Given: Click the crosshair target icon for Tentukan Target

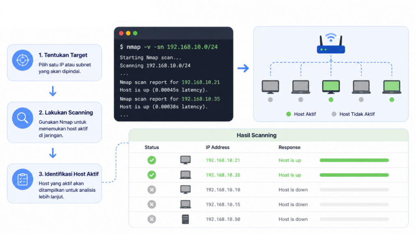Looking at the screenshot, I should [x=23, y=60].
